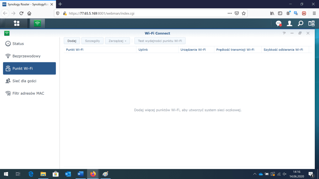Bookmark this page with the star icon
The height and width of the screenshot is (179, 319).
244,13
